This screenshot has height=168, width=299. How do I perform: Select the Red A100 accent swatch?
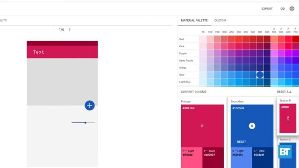click(274, 39)
